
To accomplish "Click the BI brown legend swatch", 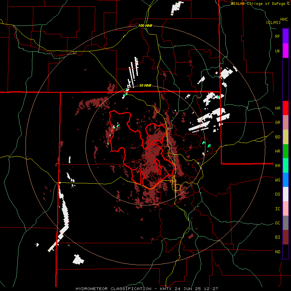I will [286, 237].
